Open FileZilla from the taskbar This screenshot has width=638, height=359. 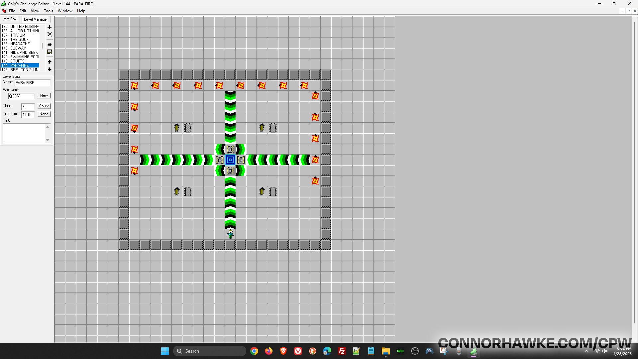(x=342, y=351)
